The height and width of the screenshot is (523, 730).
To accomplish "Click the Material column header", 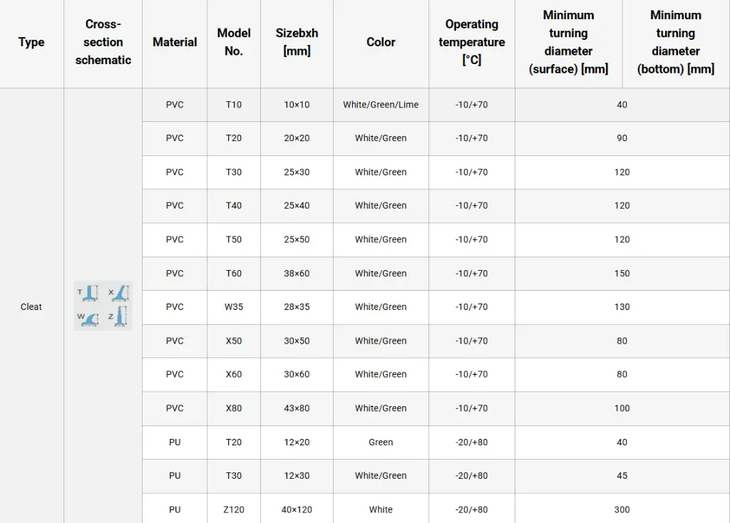I will click(x=175, y=42).
